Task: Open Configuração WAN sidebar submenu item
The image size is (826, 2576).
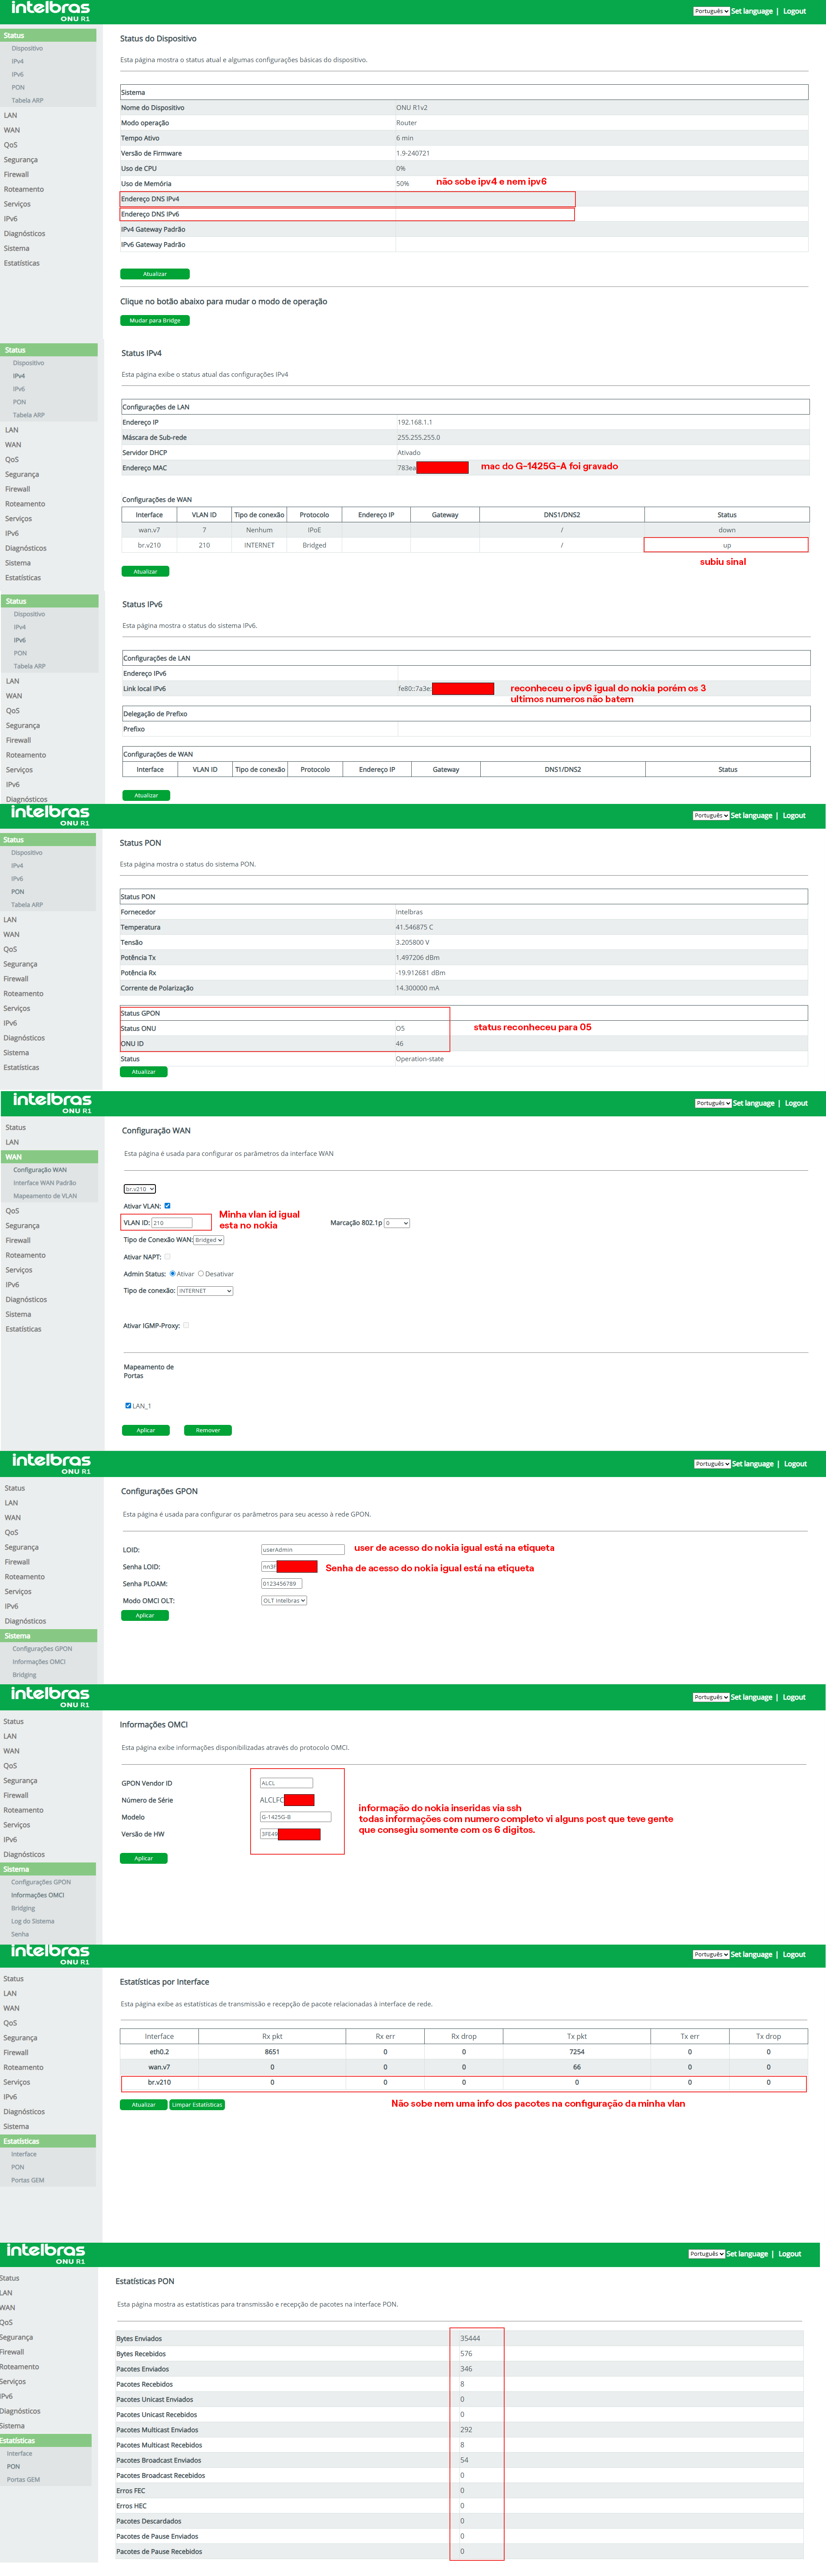Action: 40,1170
